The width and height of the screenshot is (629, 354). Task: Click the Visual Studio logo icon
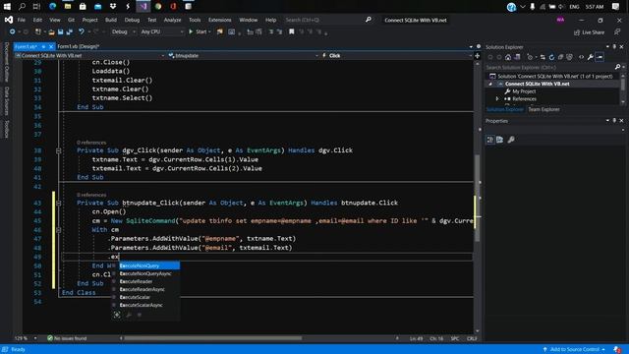(9, 20)
